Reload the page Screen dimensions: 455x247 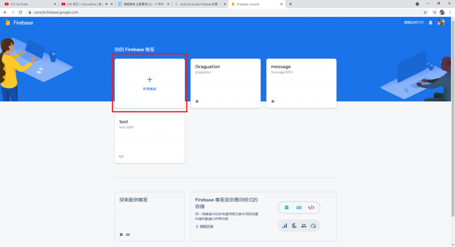[x=20, y=12]
